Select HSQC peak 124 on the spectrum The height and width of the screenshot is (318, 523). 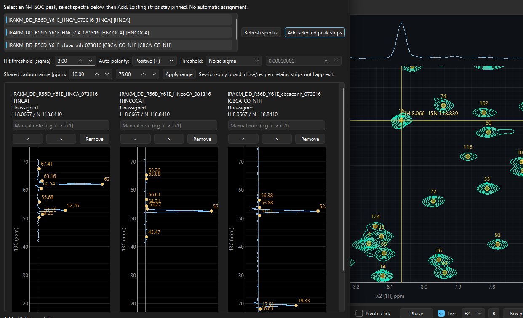(375, 226)
